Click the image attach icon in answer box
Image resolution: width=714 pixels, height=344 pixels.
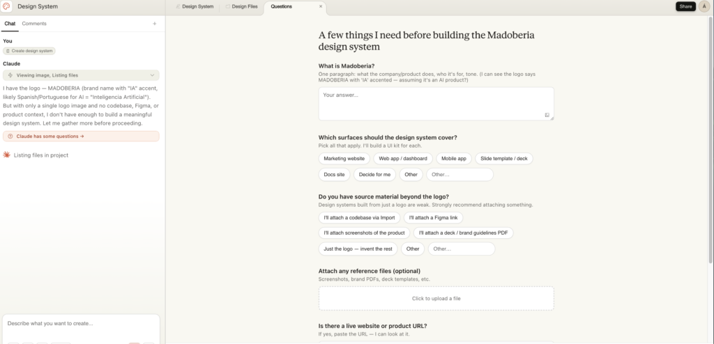tap(547, 115)
